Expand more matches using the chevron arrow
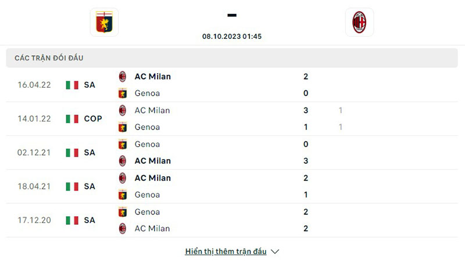The height and width of the screenshot is (269, 465). coord(276,252)
